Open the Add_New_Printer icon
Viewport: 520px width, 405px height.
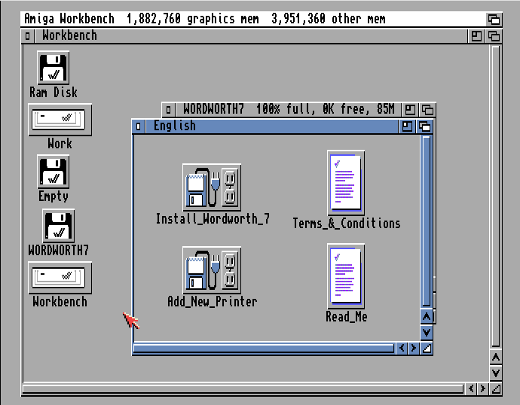point(212,270)
